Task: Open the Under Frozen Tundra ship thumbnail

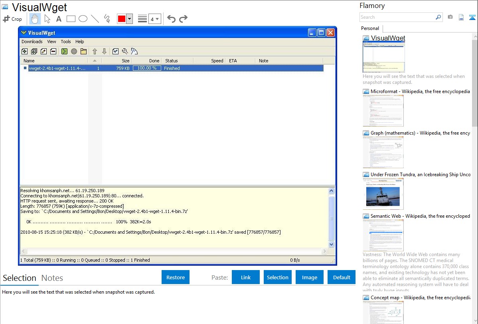Action: pyautogui.click(x=383, y=194)
